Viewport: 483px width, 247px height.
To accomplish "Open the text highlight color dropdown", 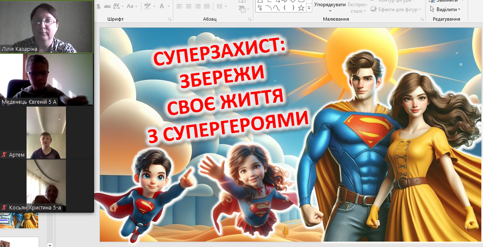I will 154,6.
